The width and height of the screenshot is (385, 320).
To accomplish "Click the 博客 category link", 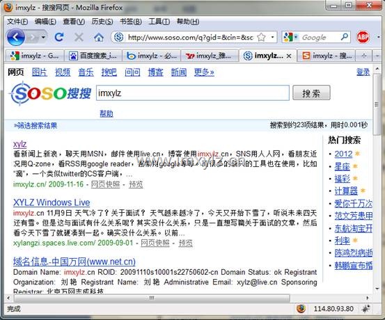I will (155, 72).
